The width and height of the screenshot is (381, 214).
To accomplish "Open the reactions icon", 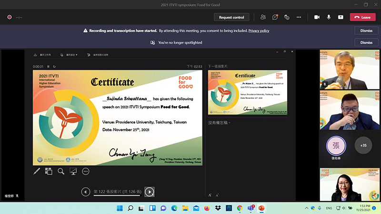I will click(x=287, y=17).
